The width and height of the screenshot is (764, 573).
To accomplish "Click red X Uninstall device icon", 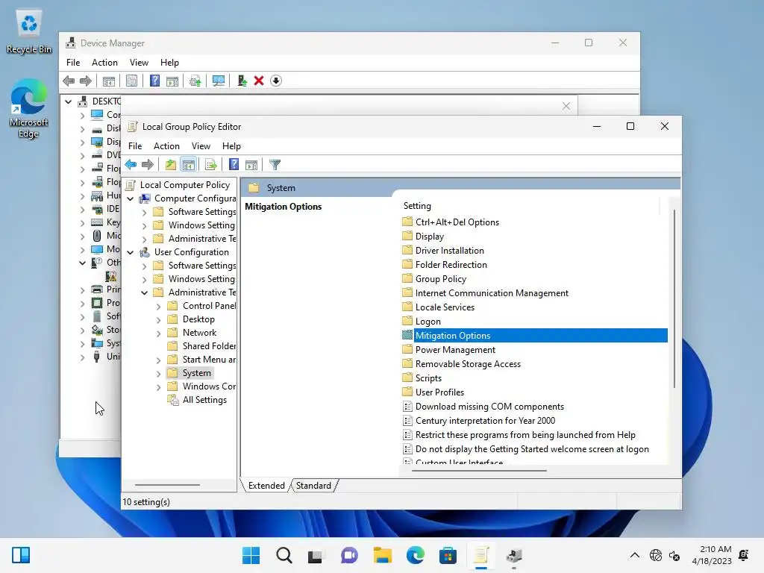I will [x=259, y=81].
